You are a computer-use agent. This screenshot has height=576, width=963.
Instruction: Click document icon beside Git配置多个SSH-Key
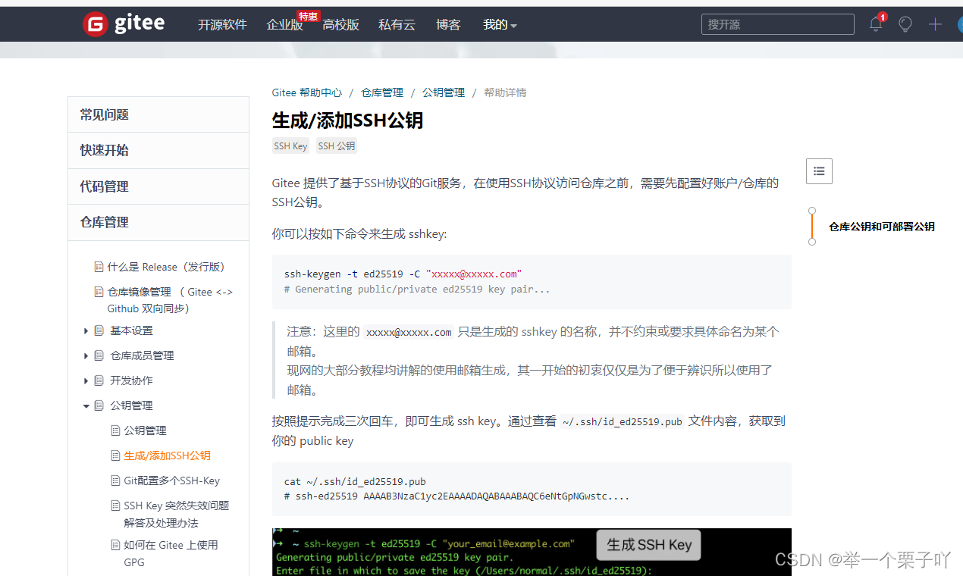pyautogui.click(x=115, y=481)
